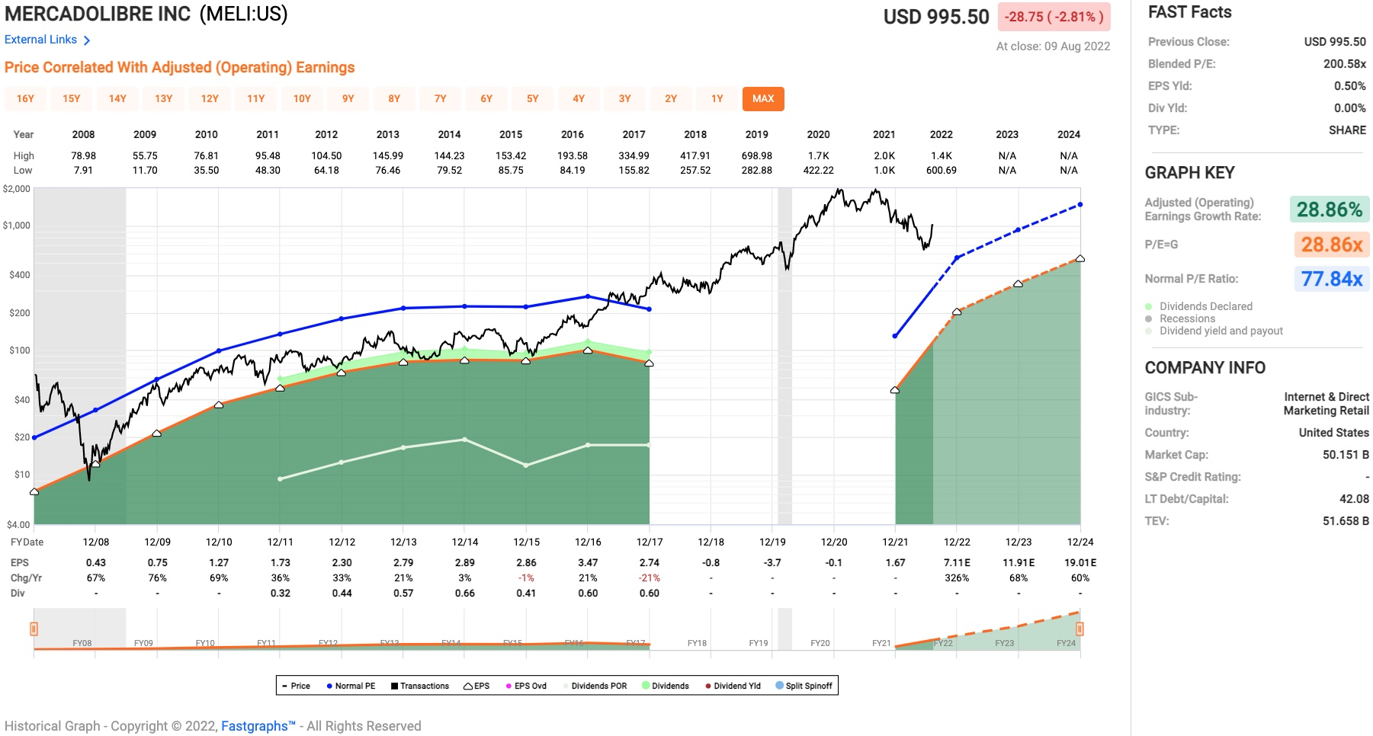
Task: Toggle the Normal PE legend marker
Action: point(329,686)
